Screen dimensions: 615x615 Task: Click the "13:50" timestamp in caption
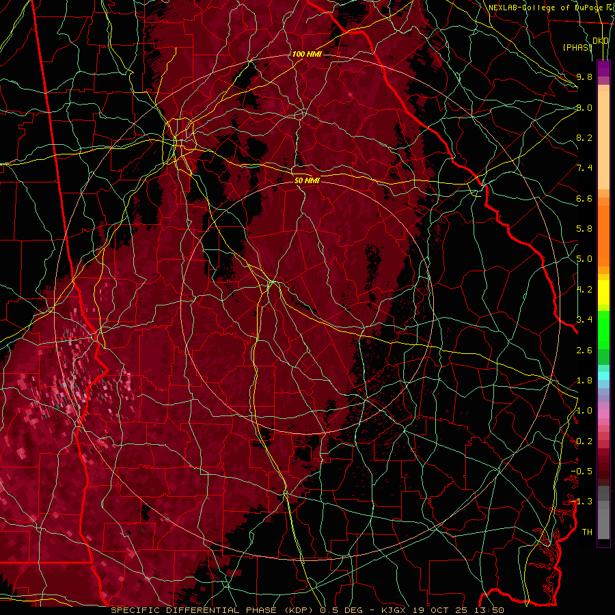coord(489,610)
